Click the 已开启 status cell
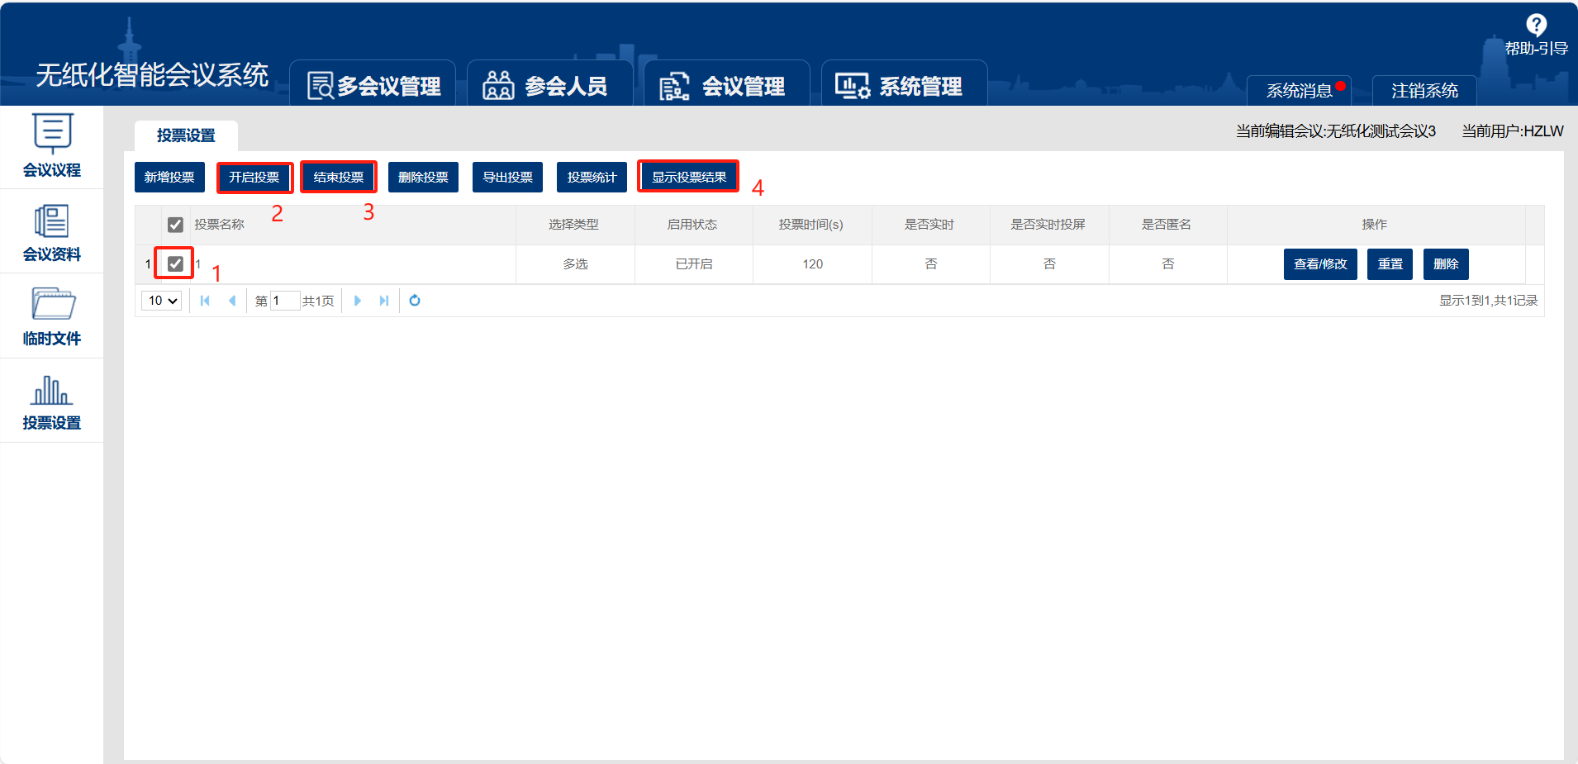The height and width of the screenshot is (764, 1578). click(x=694, y=264)
